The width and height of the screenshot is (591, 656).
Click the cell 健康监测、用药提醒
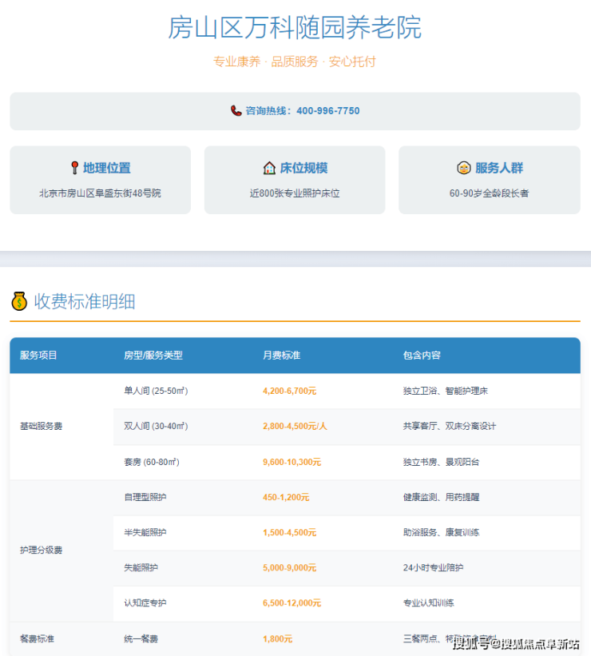point(442,497)
